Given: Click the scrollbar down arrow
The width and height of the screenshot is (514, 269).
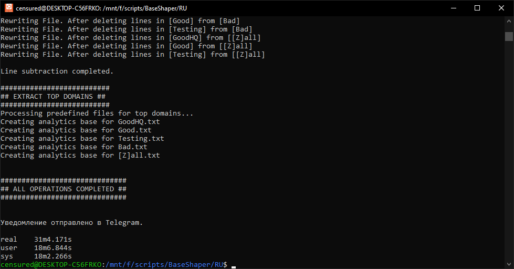Looking at the screenshot, I should (x=509, y=264).
